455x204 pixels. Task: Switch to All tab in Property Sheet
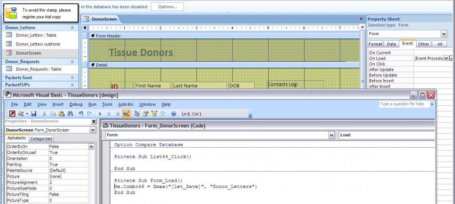(440, 44)
